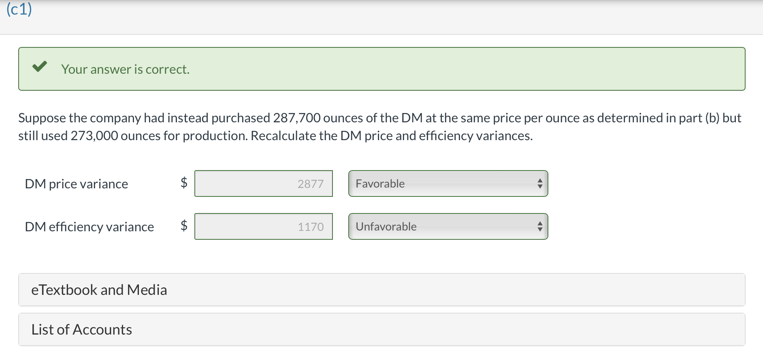This screenshot has width=763, height=354.
Task: Click the dollar sign beside DM efficiency variance
Action: (184, 225)
